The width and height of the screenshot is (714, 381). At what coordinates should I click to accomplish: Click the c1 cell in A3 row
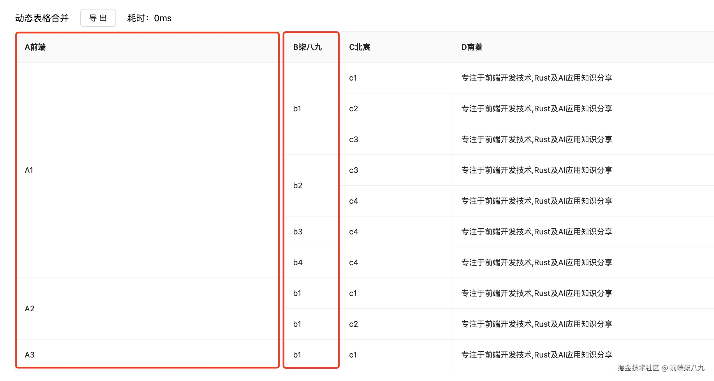(353, 355)
